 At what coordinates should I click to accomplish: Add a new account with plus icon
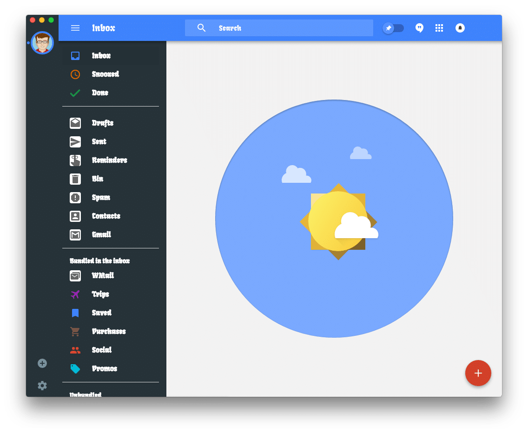tap(42, 363)
